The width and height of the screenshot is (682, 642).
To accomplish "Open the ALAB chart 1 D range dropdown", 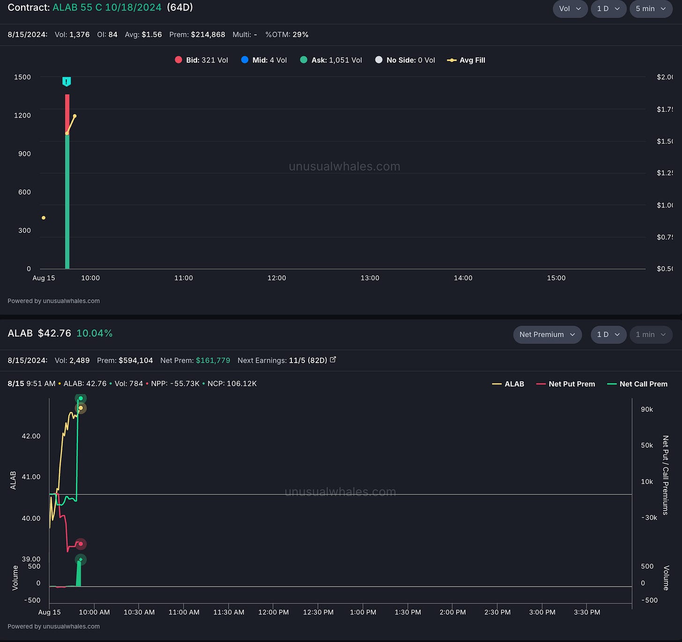I will click(x=608, y=335).
